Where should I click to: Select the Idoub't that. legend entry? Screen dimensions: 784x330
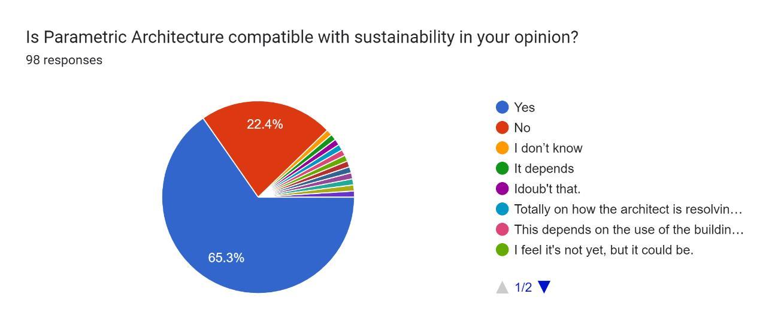tap(547, 189)
